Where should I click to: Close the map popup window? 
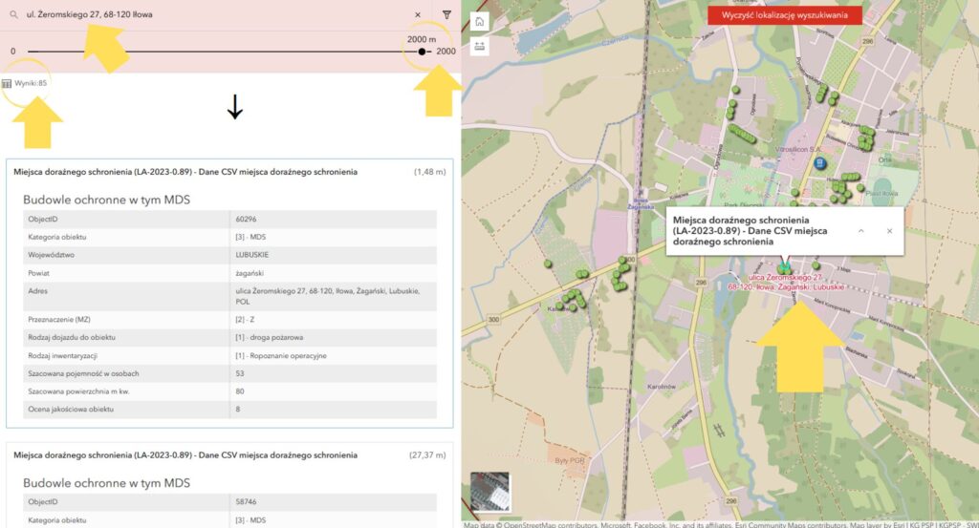tap(889, 231)
